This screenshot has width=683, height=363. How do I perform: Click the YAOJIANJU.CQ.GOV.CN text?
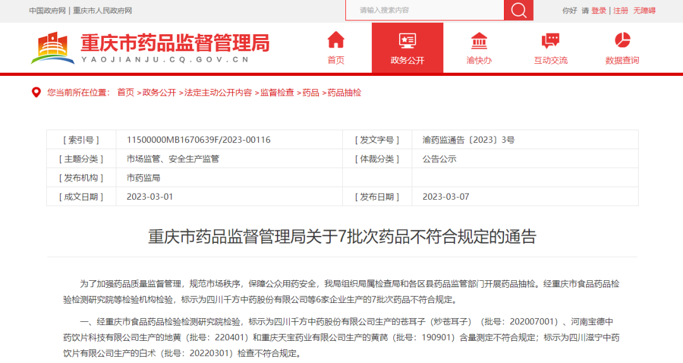click(x=166, y=59)
